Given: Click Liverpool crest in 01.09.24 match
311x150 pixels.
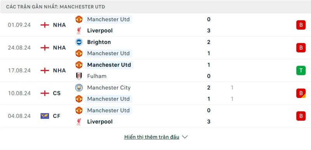Looking at the screenshot, I should point(79,31).
